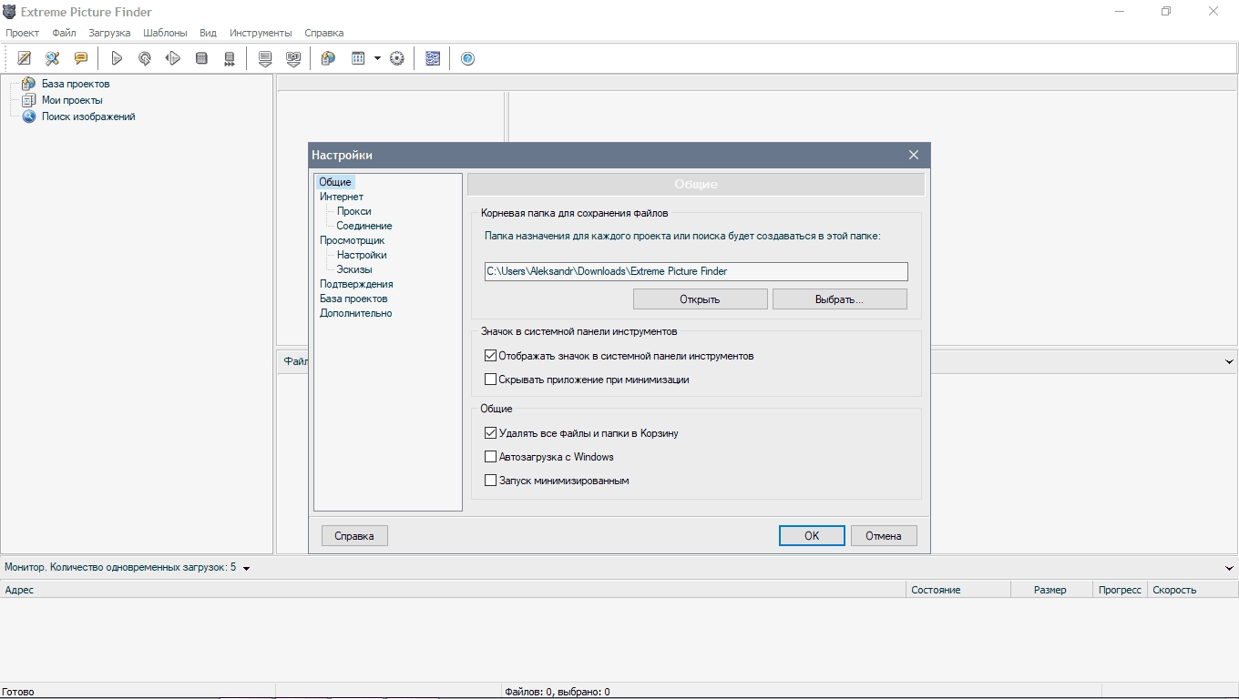The image size is (1239, 699).
Task: Open the Проект menu
Action: (22, 33)
